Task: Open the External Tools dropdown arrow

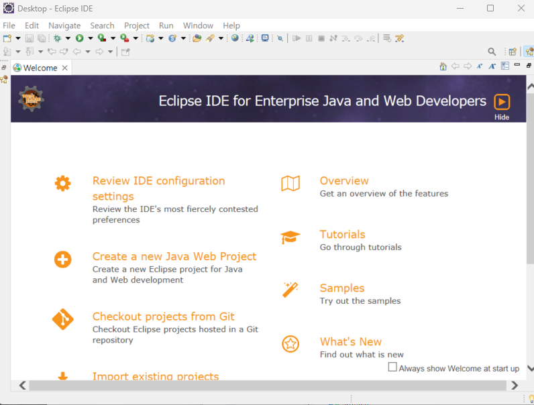Action: (x=136, y=38)
